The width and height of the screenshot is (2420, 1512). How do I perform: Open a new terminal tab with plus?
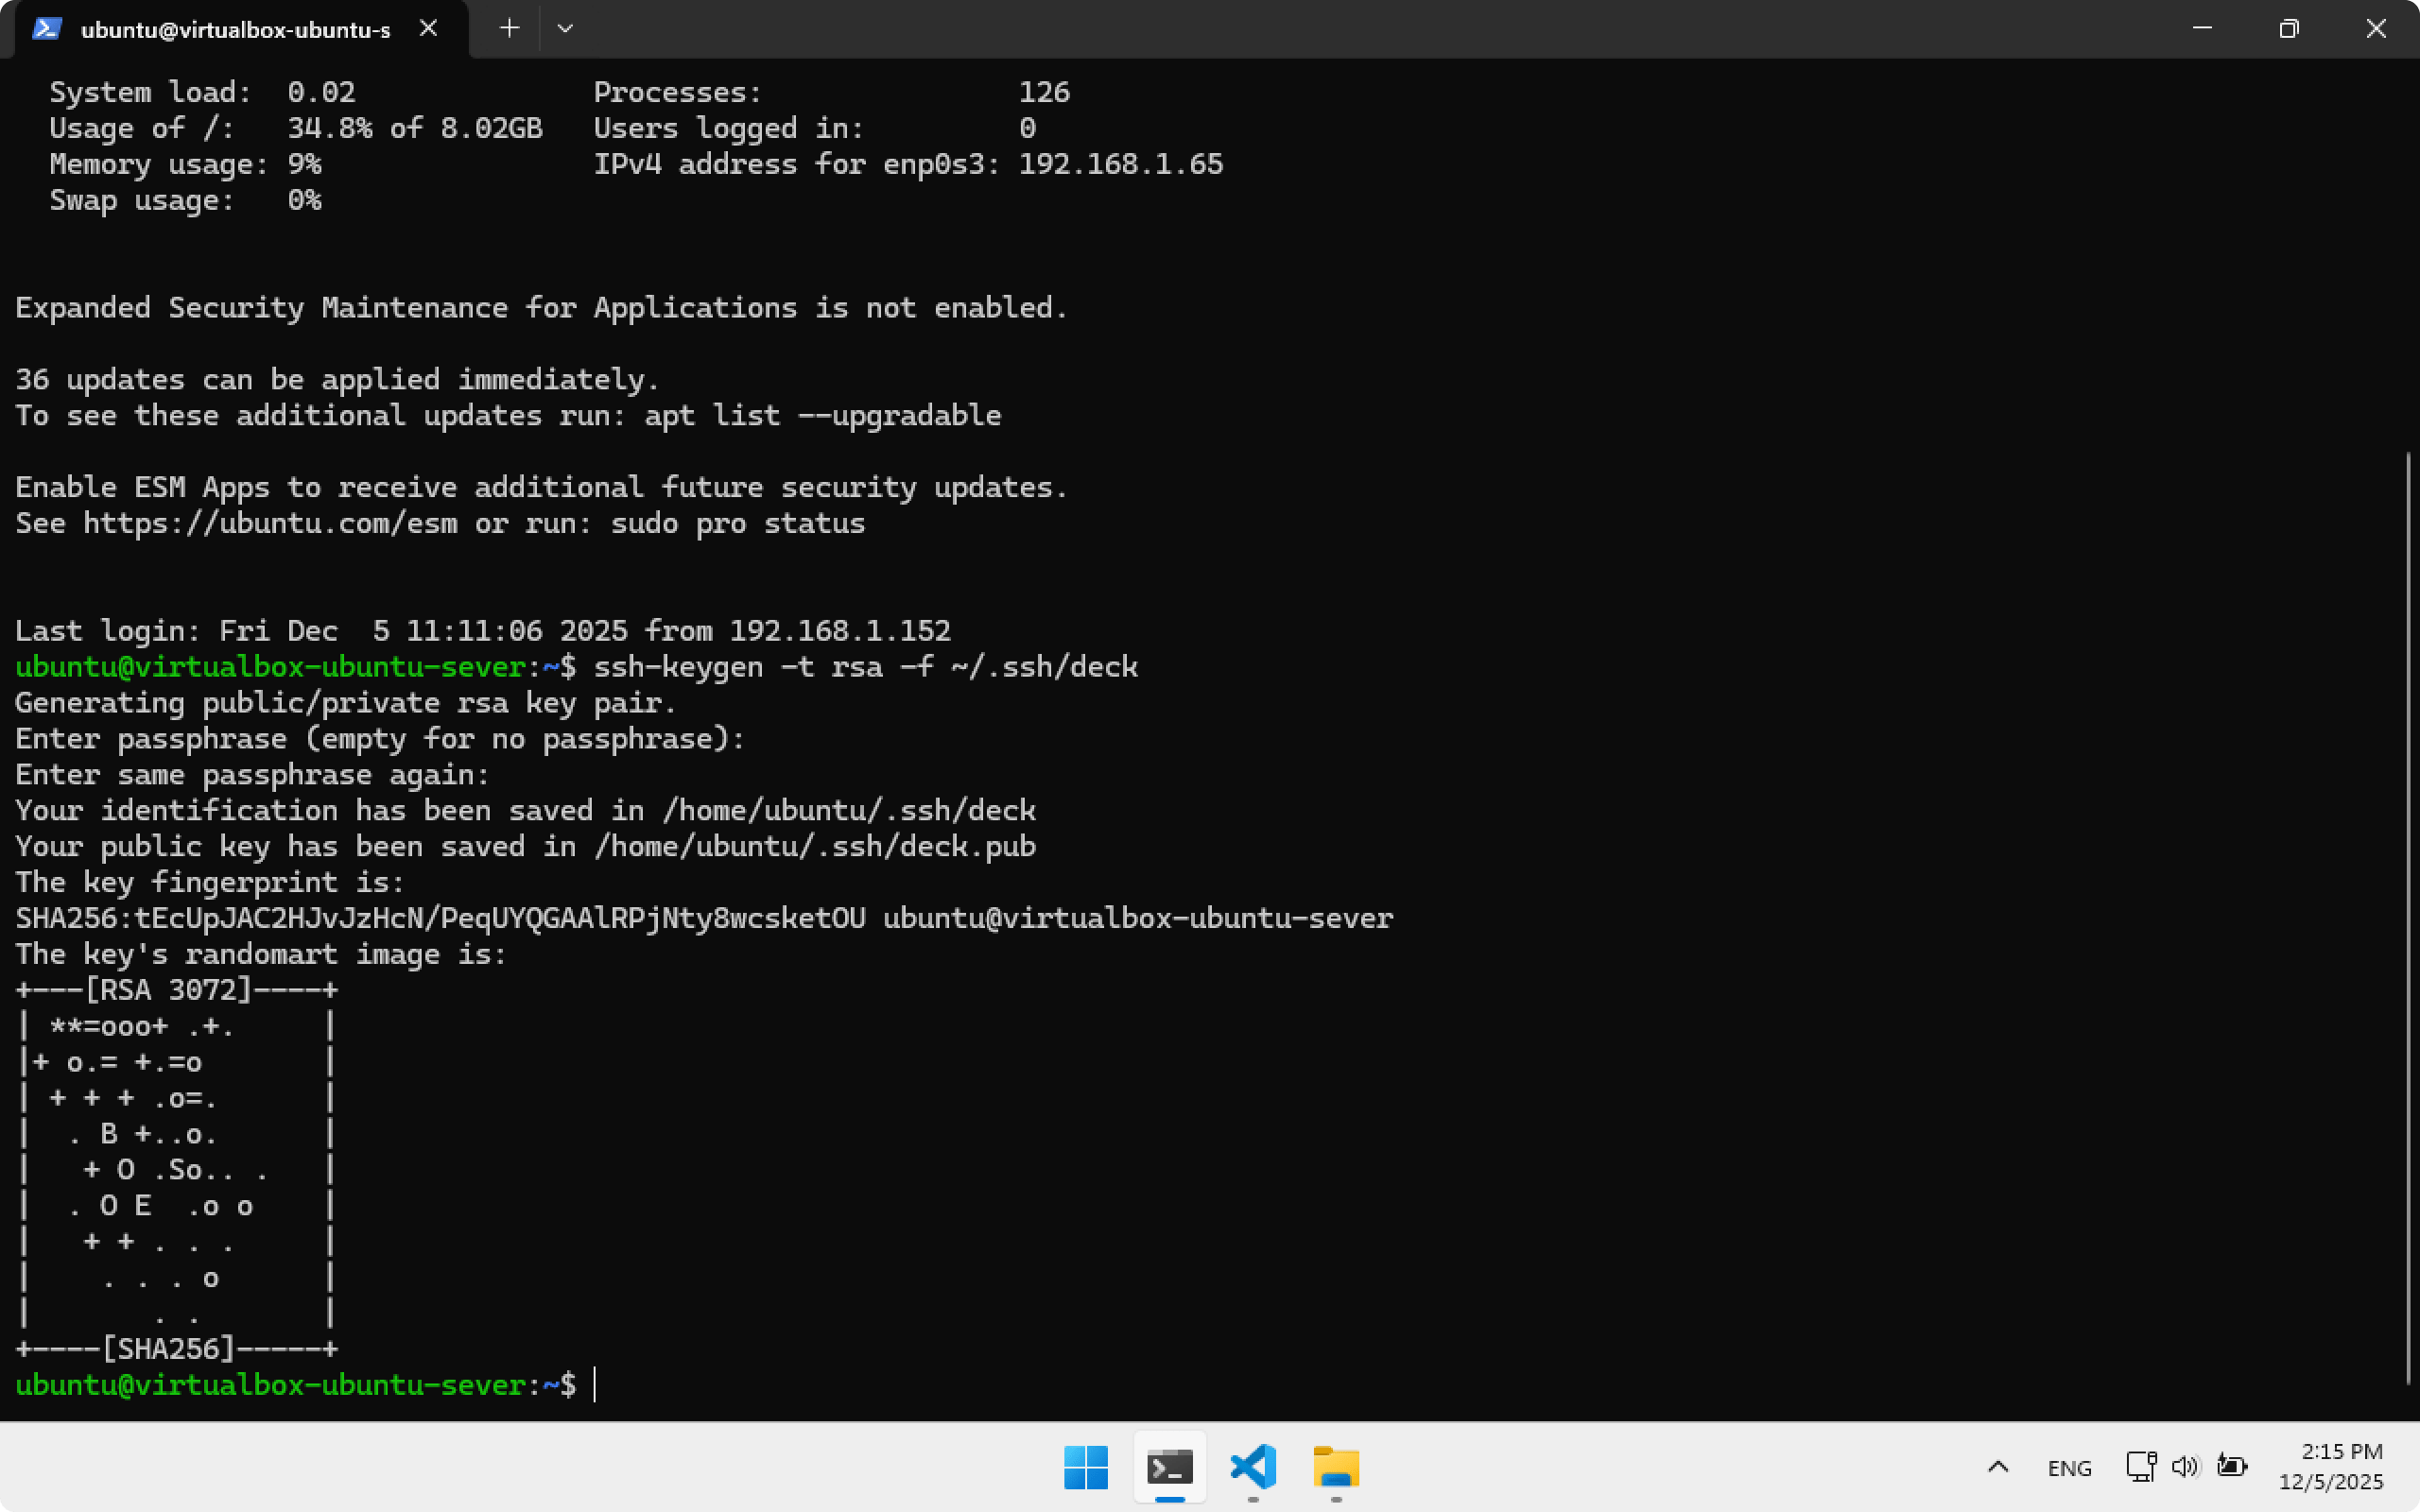509,28
